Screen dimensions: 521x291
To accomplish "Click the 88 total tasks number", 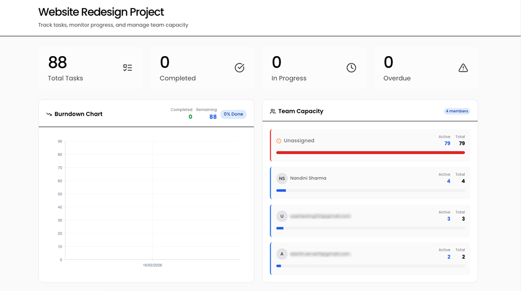I will (57, 62).
